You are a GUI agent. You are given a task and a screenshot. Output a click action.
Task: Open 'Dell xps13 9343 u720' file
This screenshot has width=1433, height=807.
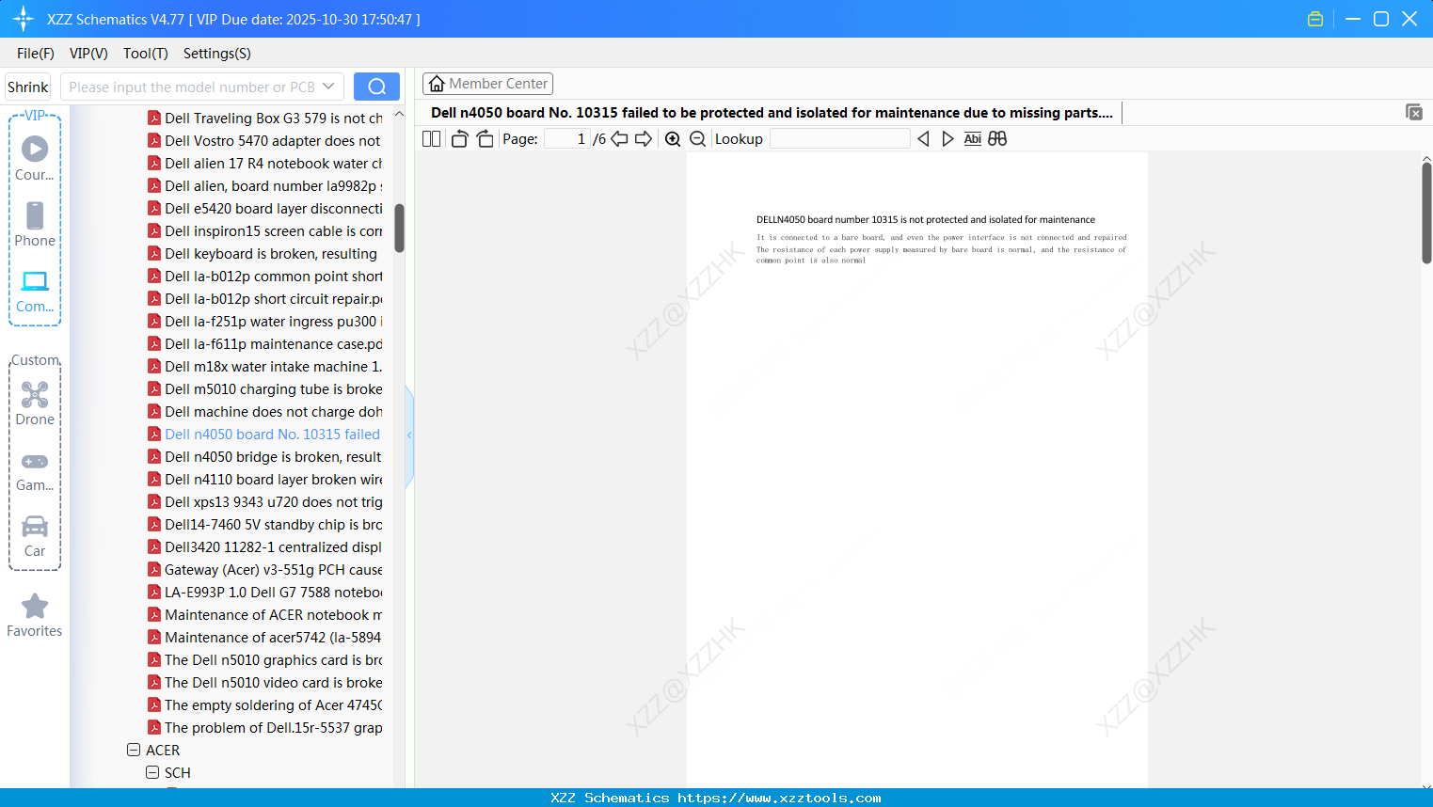[264, 502]
